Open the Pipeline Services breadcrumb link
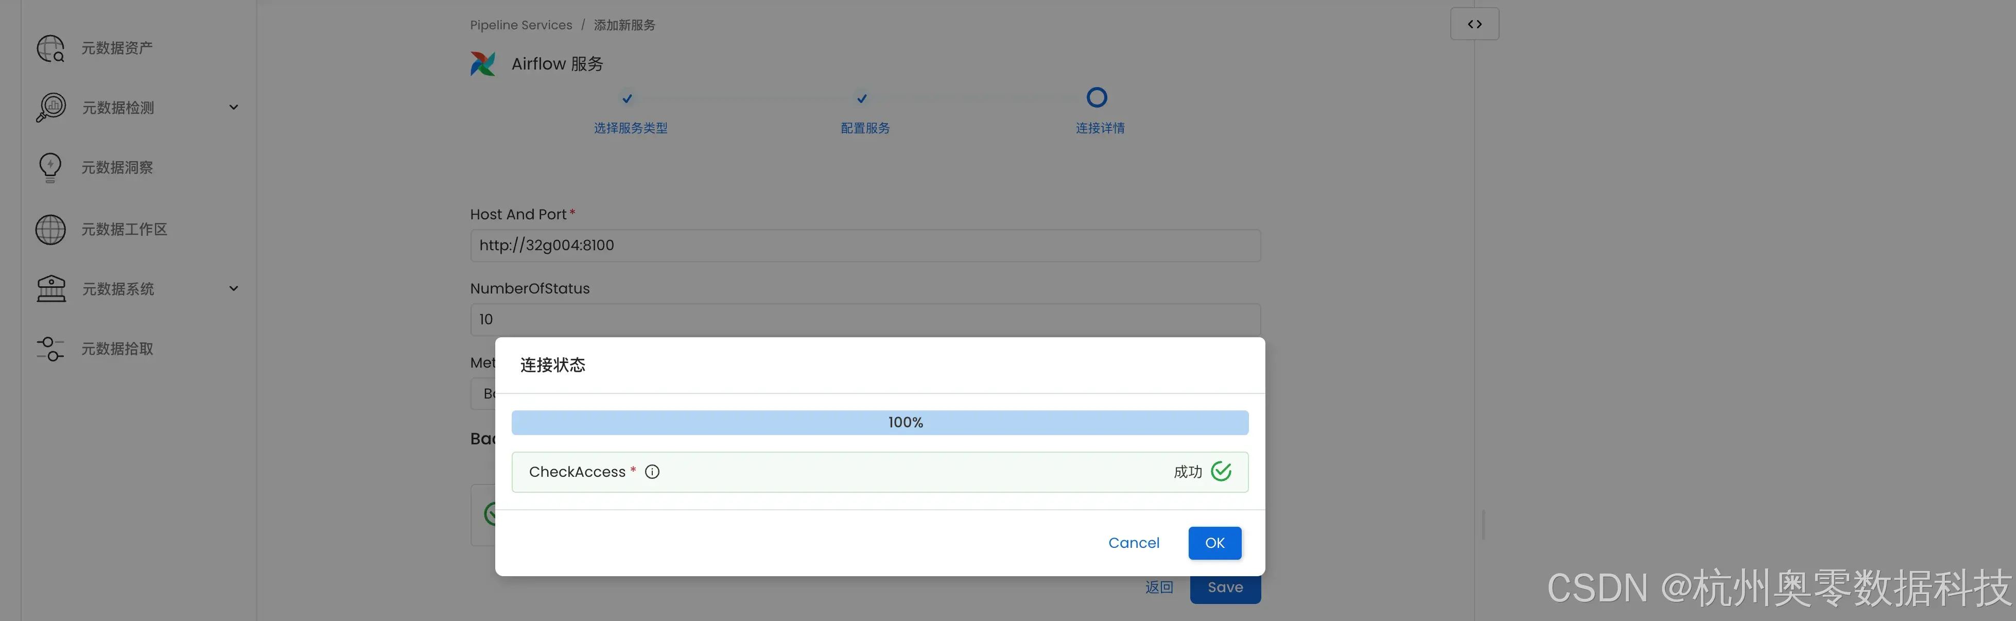This screenshot has height=621, width=2016. click(x=520, y=25)
